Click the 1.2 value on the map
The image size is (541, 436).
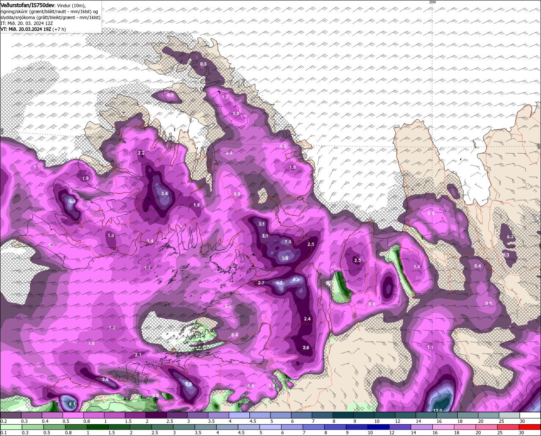click(112, 328)
